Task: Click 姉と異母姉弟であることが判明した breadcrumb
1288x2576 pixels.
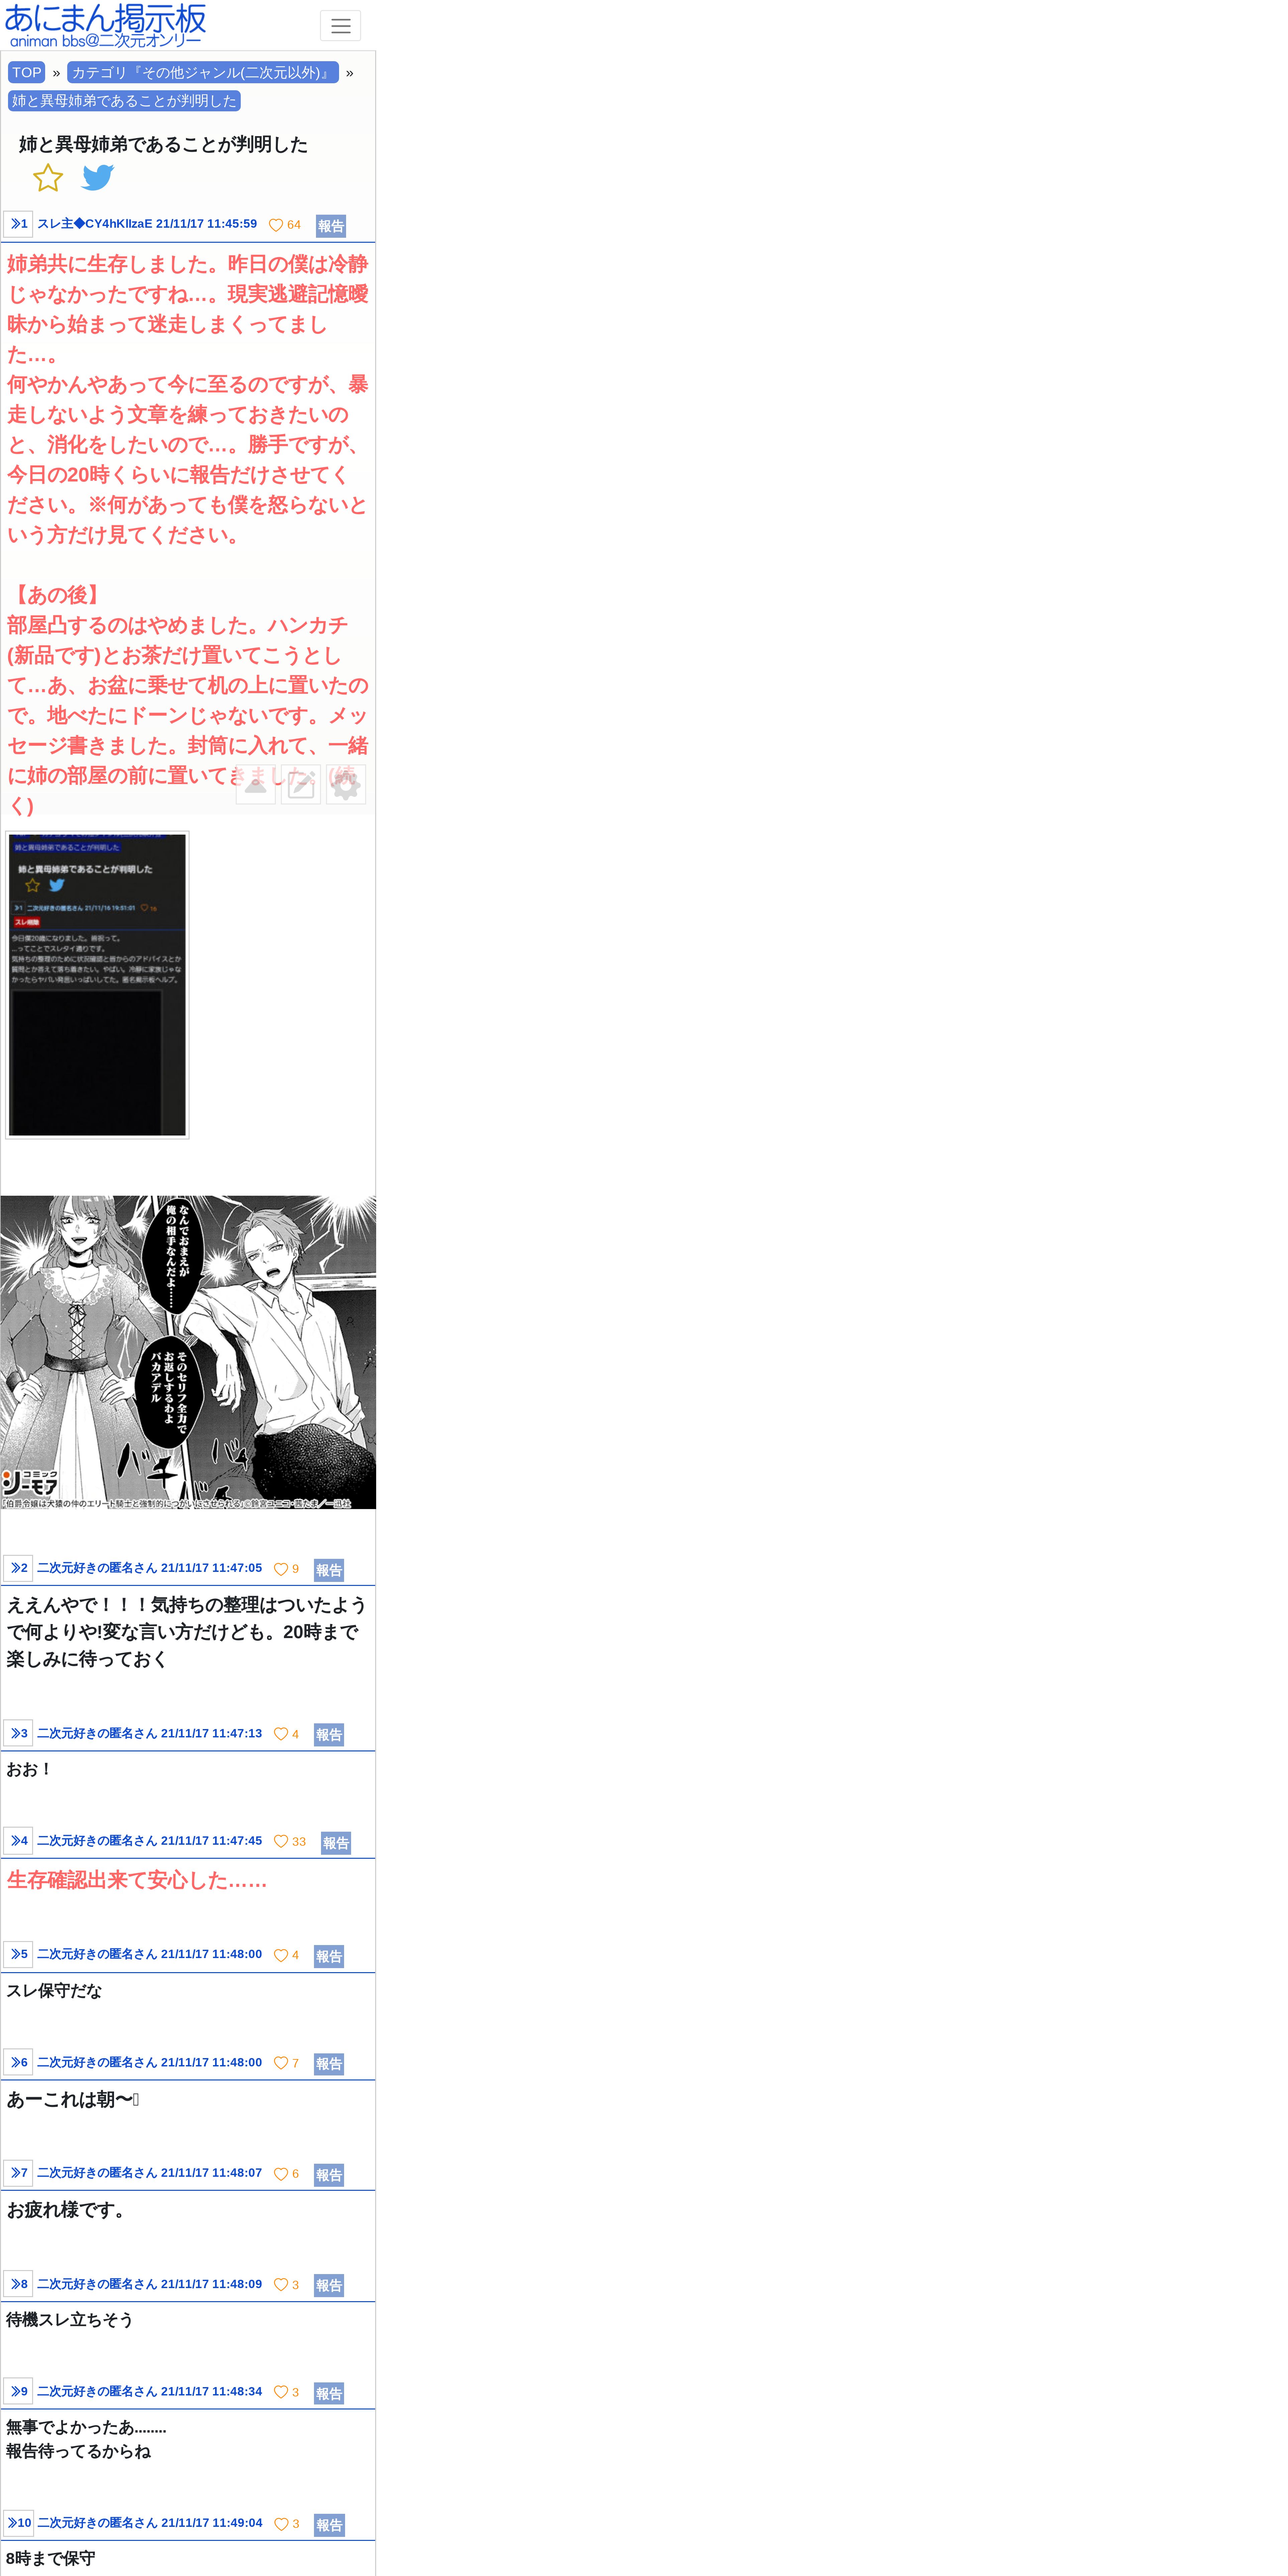Action: click(124, 101)
